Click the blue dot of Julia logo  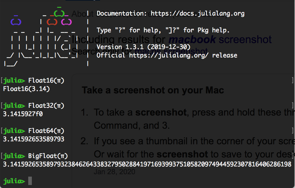pos(16,22)
